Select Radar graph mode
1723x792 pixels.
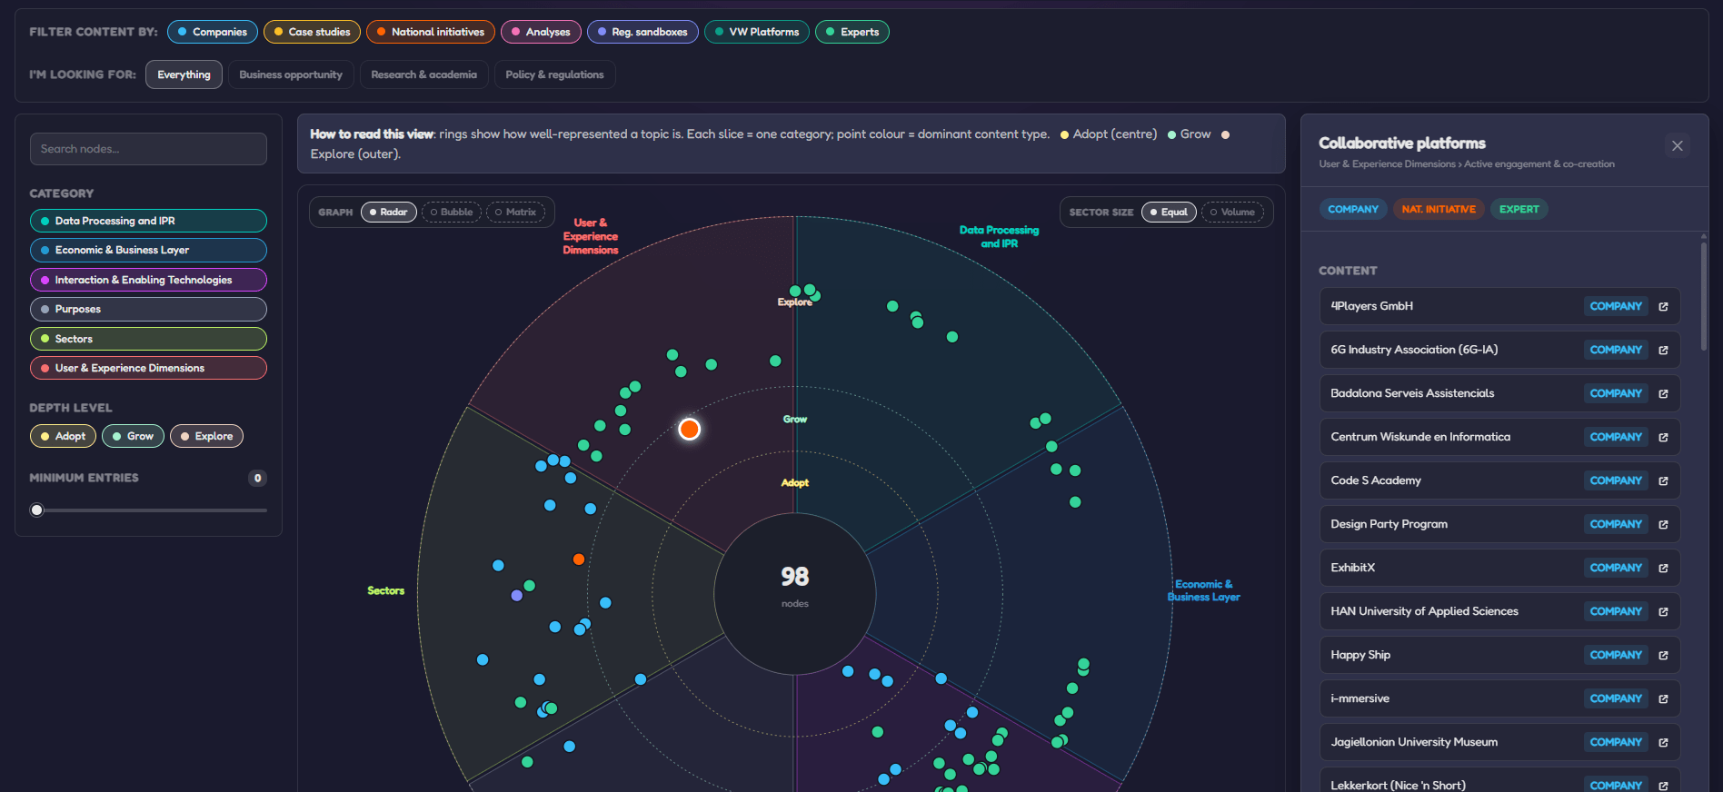point(389,212)
